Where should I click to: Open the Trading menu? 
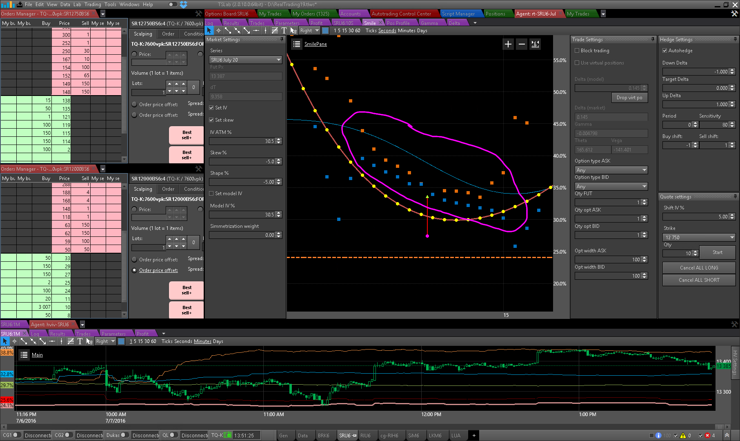click(93, 4)
